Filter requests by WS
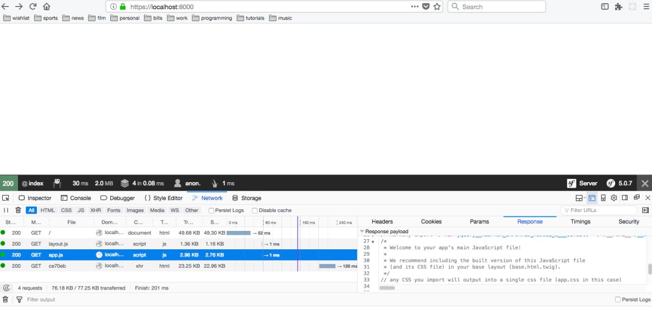This screenshot has height=316, width=652. [175, 210]
